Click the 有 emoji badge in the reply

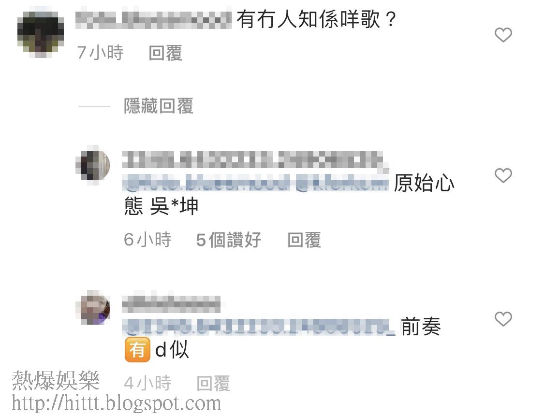[x=137, y=349]
